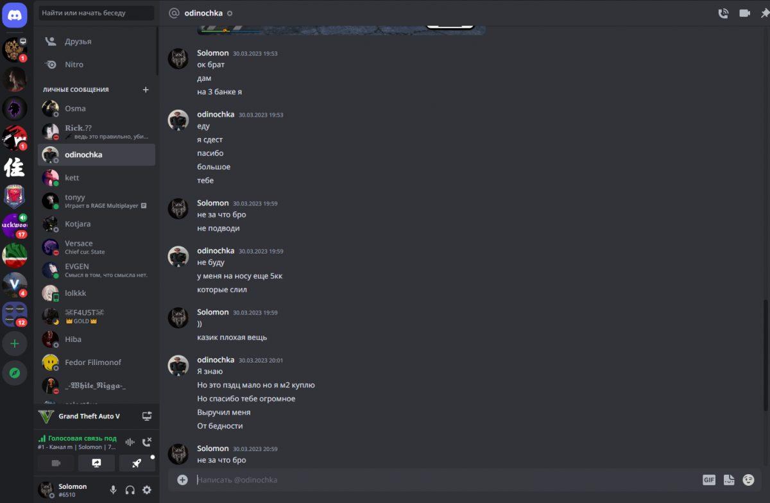
Task: Start a voice call with odinochka
Action: (723, 13)
